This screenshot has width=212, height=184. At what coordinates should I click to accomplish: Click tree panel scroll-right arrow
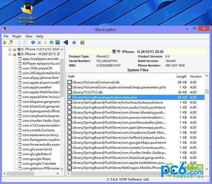pos(58,173)
